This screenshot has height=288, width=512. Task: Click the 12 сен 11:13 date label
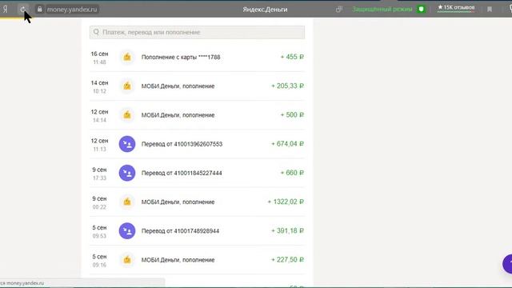(x=99, y=145)
